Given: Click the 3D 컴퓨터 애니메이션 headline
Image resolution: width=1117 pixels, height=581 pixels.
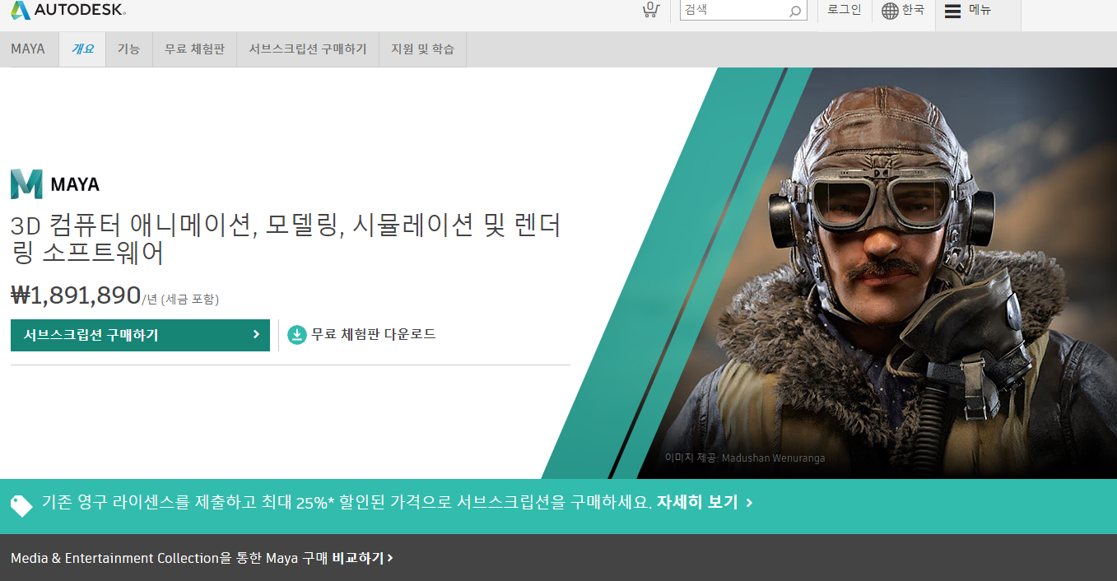Looking at the screenshot, I should pyautogui.click(x=286, y=238).
